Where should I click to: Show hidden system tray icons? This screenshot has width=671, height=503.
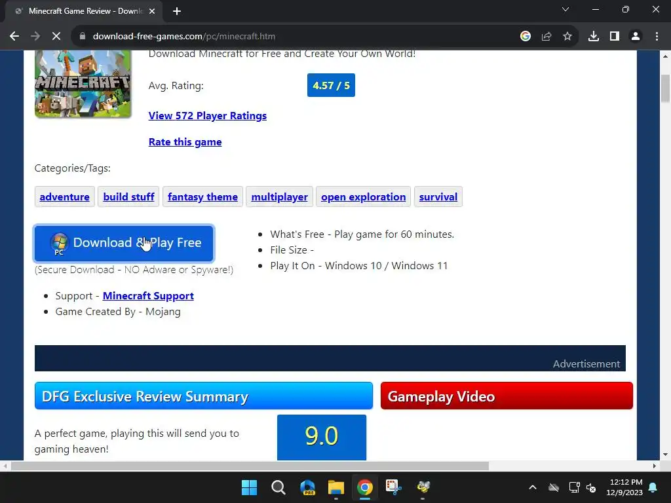[533, 487]
